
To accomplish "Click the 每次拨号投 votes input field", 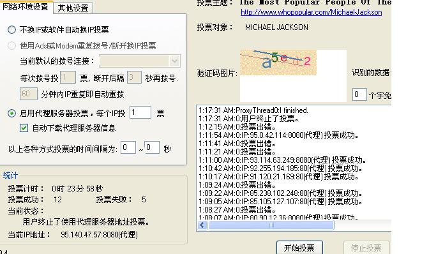I will coord(68,77).
